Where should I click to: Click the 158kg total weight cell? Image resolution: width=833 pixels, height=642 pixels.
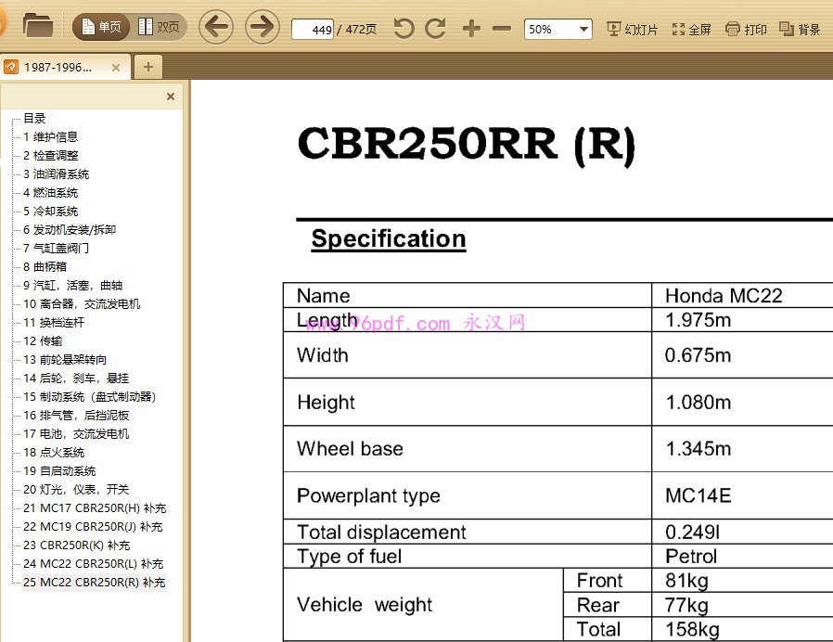click(741, 629)
